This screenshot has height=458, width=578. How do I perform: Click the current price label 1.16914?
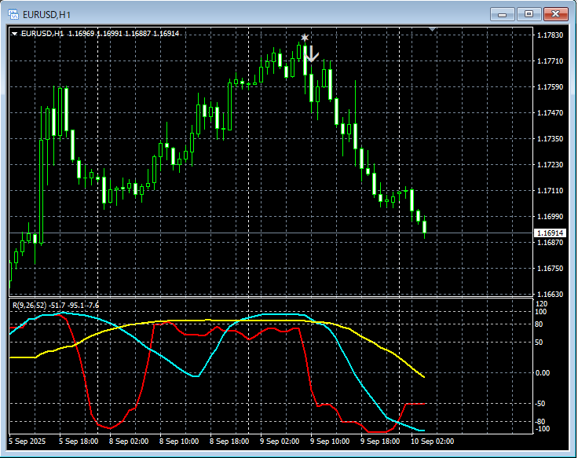tap(550, 233)
